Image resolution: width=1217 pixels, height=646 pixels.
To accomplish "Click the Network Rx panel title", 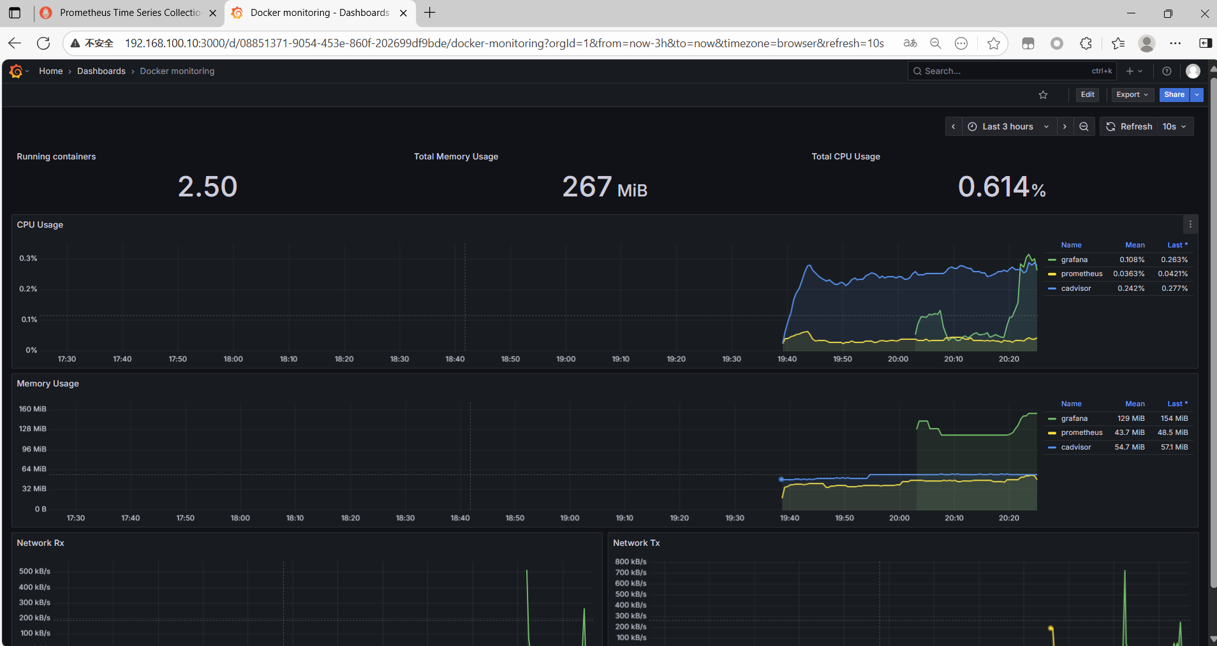I will coord(40,543).
